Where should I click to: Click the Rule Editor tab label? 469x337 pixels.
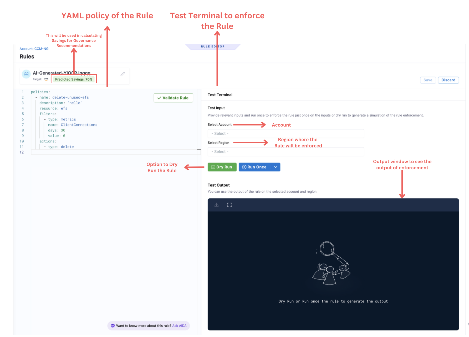pyautogui.click(x=213, y=46)
